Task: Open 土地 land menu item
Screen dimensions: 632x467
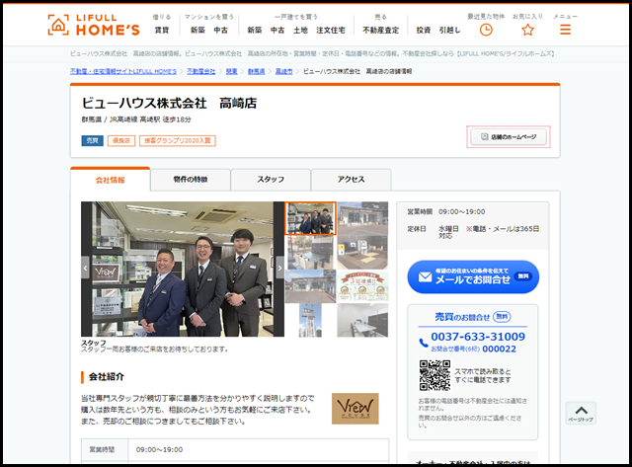Action: (x=300, y=31)
